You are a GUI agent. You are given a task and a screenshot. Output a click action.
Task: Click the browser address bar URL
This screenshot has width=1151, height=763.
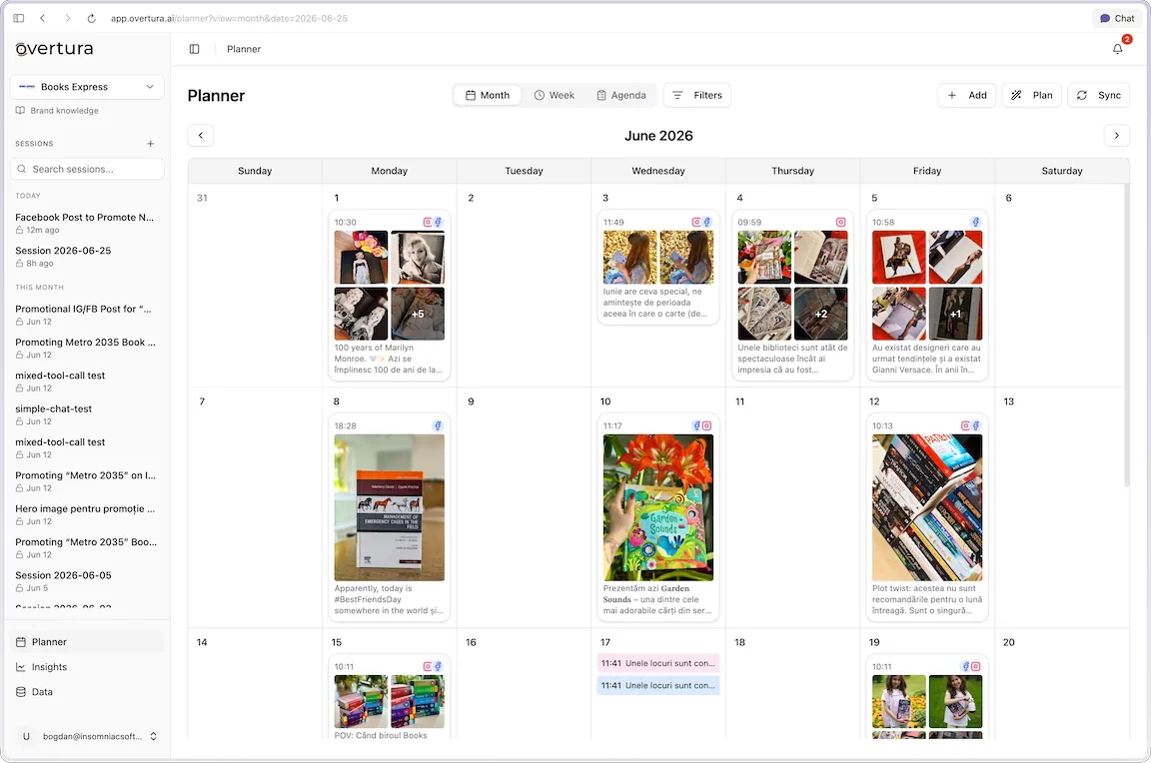[x=229, y=18]
